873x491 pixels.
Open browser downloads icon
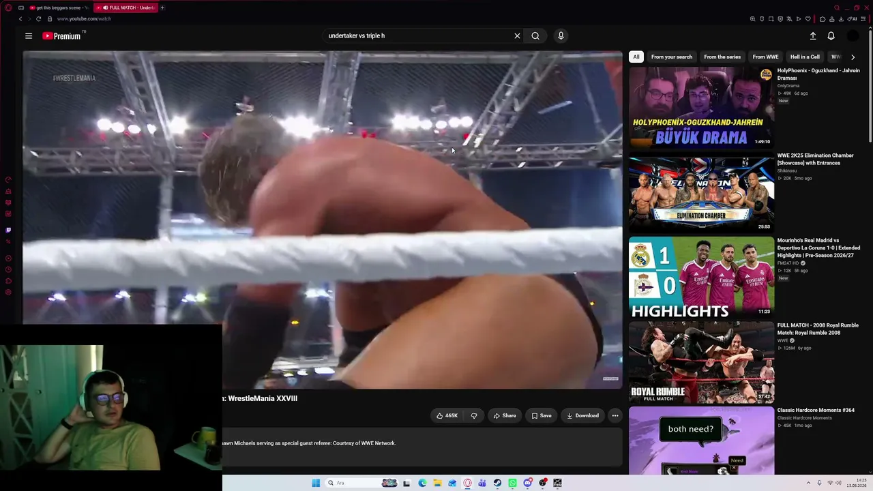click(x=840, y=19)
